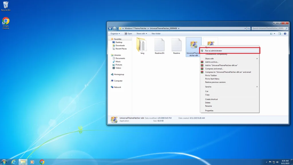Open the Share with toolbar dropdown

[x=142, y=34]
